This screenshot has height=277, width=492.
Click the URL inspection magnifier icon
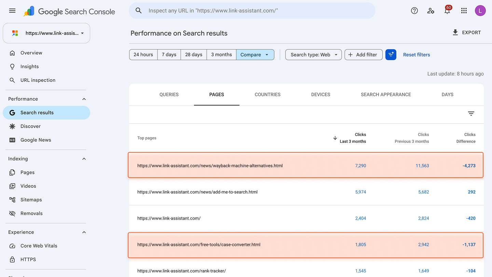(12, 80)
